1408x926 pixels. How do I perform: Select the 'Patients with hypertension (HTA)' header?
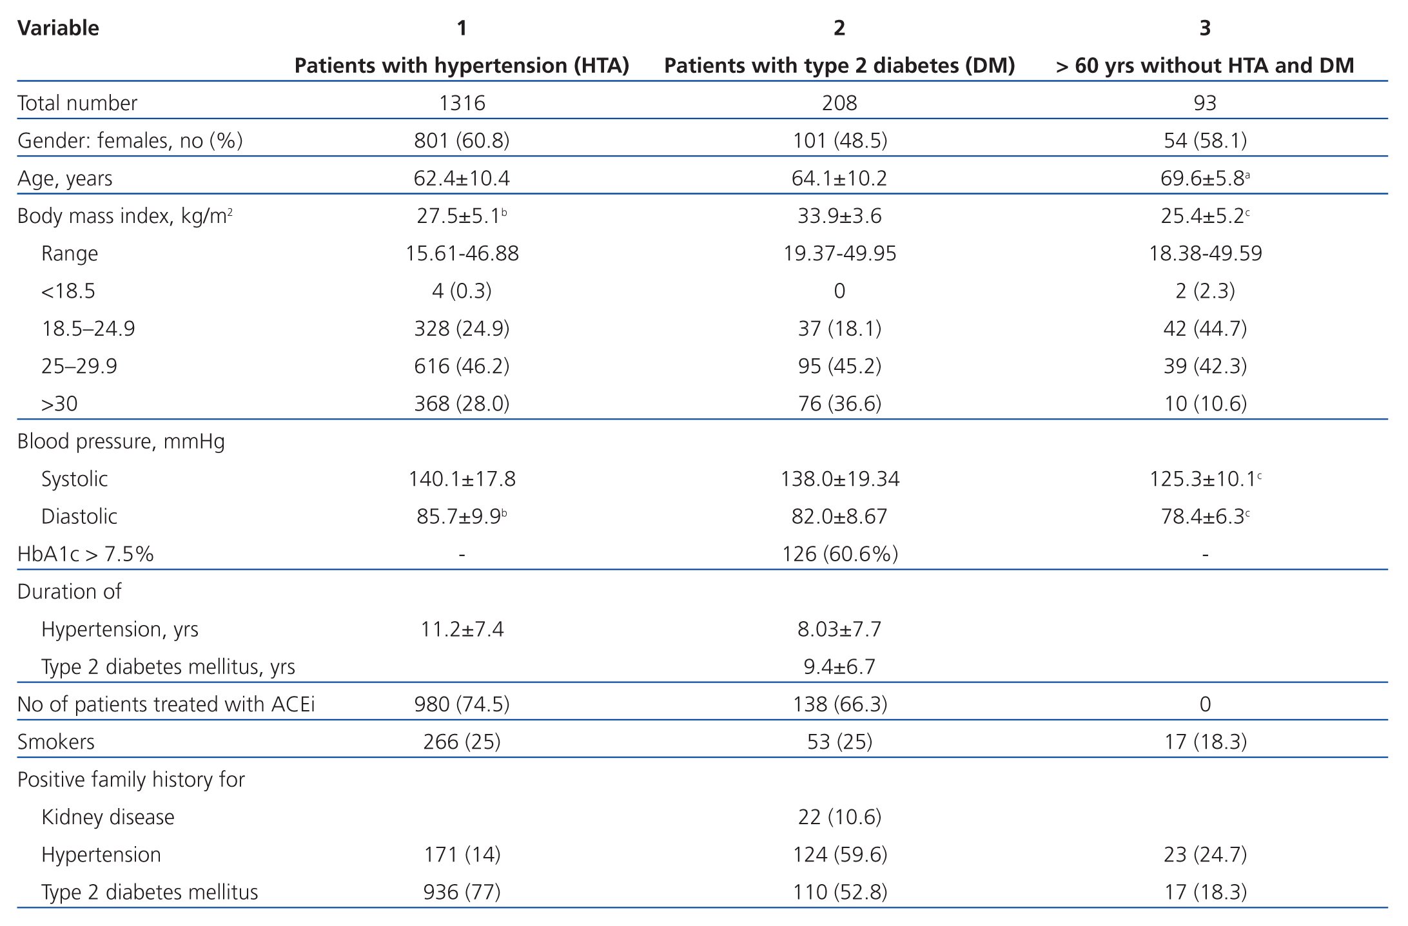click(x=462, y=66)
